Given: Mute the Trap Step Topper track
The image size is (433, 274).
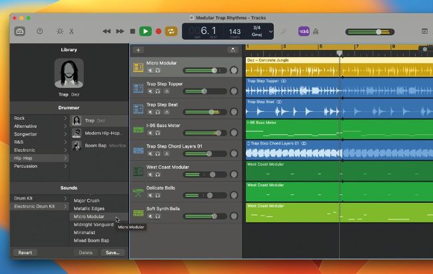Looking at the screenshot, I should pyautogui.click(x=151, y=92).
